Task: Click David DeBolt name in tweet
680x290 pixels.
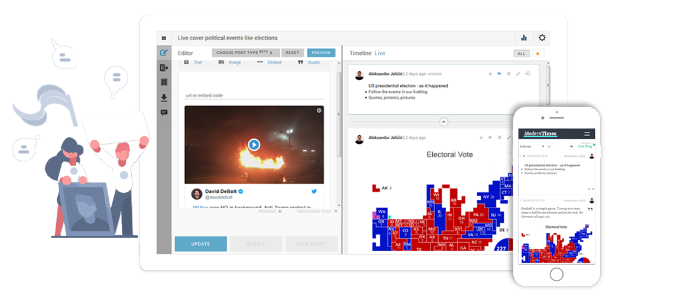Action: (222, 191)
